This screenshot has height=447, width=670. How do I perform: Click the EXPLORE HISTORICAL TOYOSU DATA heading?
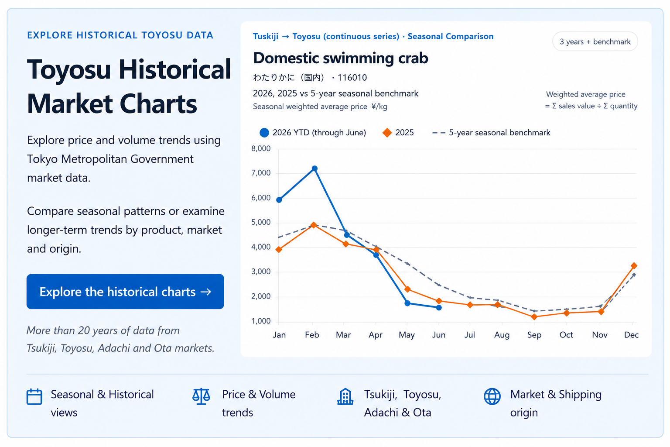point(120,35)
